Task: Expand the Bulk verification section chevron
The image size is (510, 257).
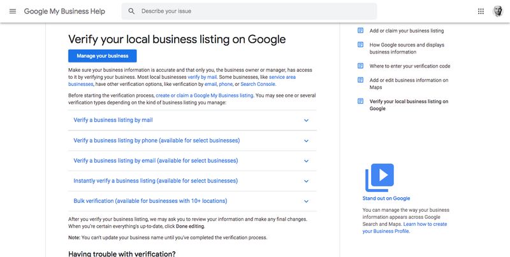Action: pos(306,201)
